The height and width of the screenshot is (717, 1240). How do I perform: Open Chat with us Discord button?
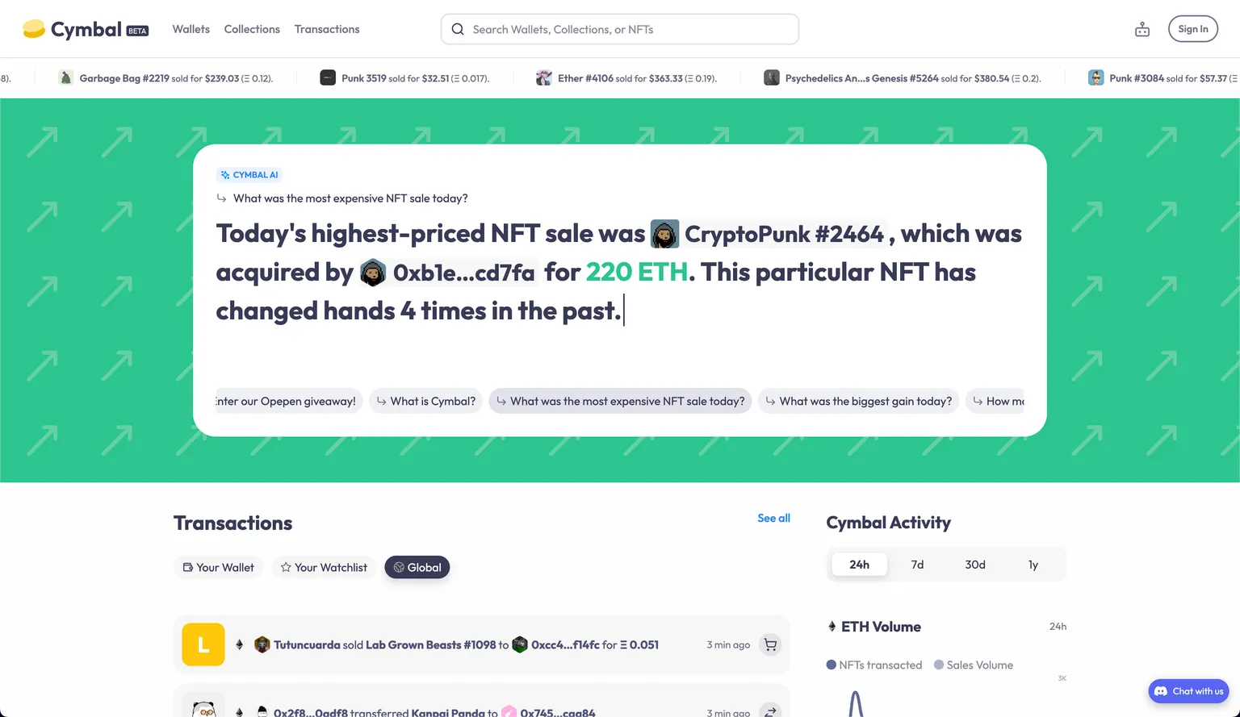[x=1188, y=691]
